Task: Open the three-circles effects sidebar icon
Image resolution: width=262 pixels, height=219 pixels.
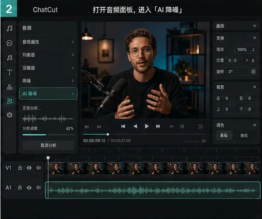Action: click(x=9, y=87)
